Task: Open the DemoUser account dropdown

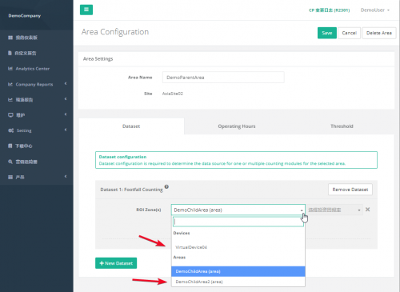Action: tap(375, 10)
